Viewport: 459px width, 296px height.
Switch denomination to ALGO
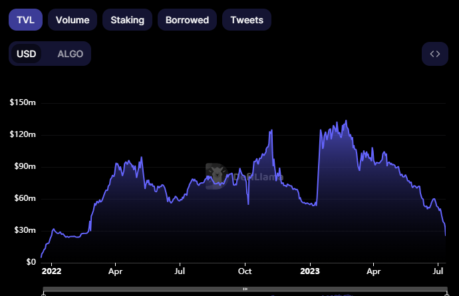point(71,54)
